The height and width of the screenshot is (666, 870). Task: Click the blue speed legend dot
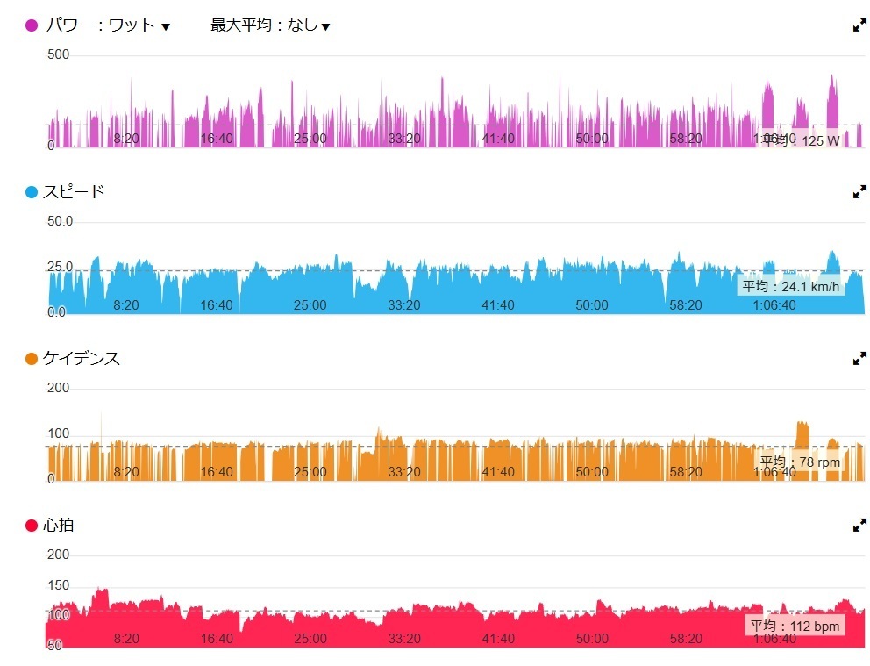[32, 192]
